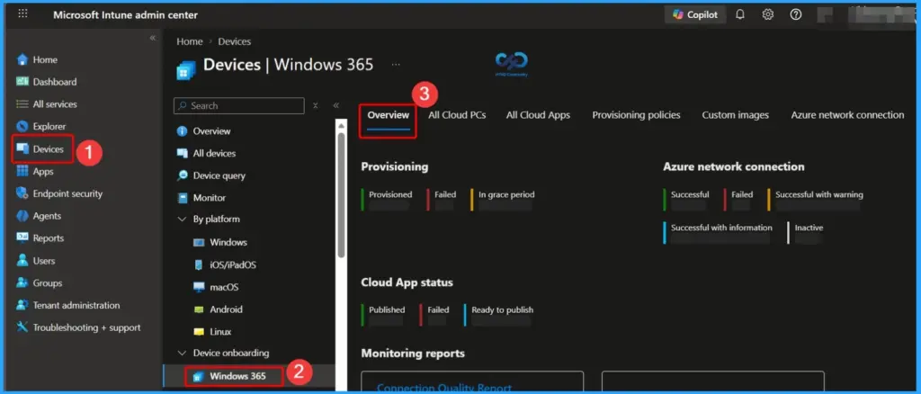Open the help question mark icon
The width and height of the screenshot is (921, 394).
tap(795, 14)
